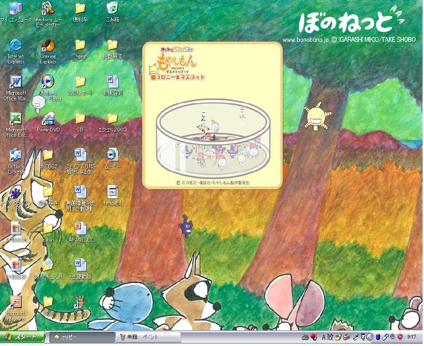Collapse tray icons with the arrow button
The image size is (424, 346).
coord(370,337)
